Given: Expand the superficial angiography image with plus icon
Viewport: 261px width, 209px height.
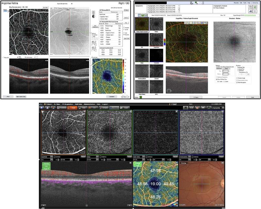Looking at the screenshot, I should tap(85, 111).
